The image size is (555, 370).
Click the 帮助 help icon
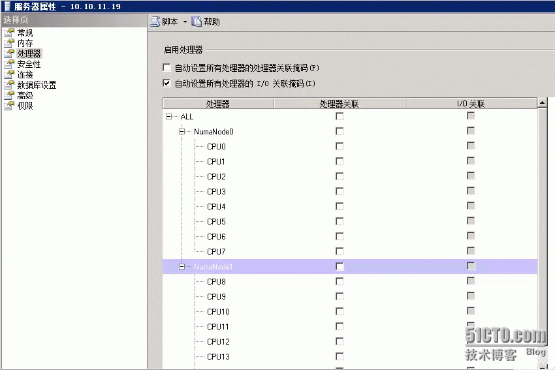[197, 22]
